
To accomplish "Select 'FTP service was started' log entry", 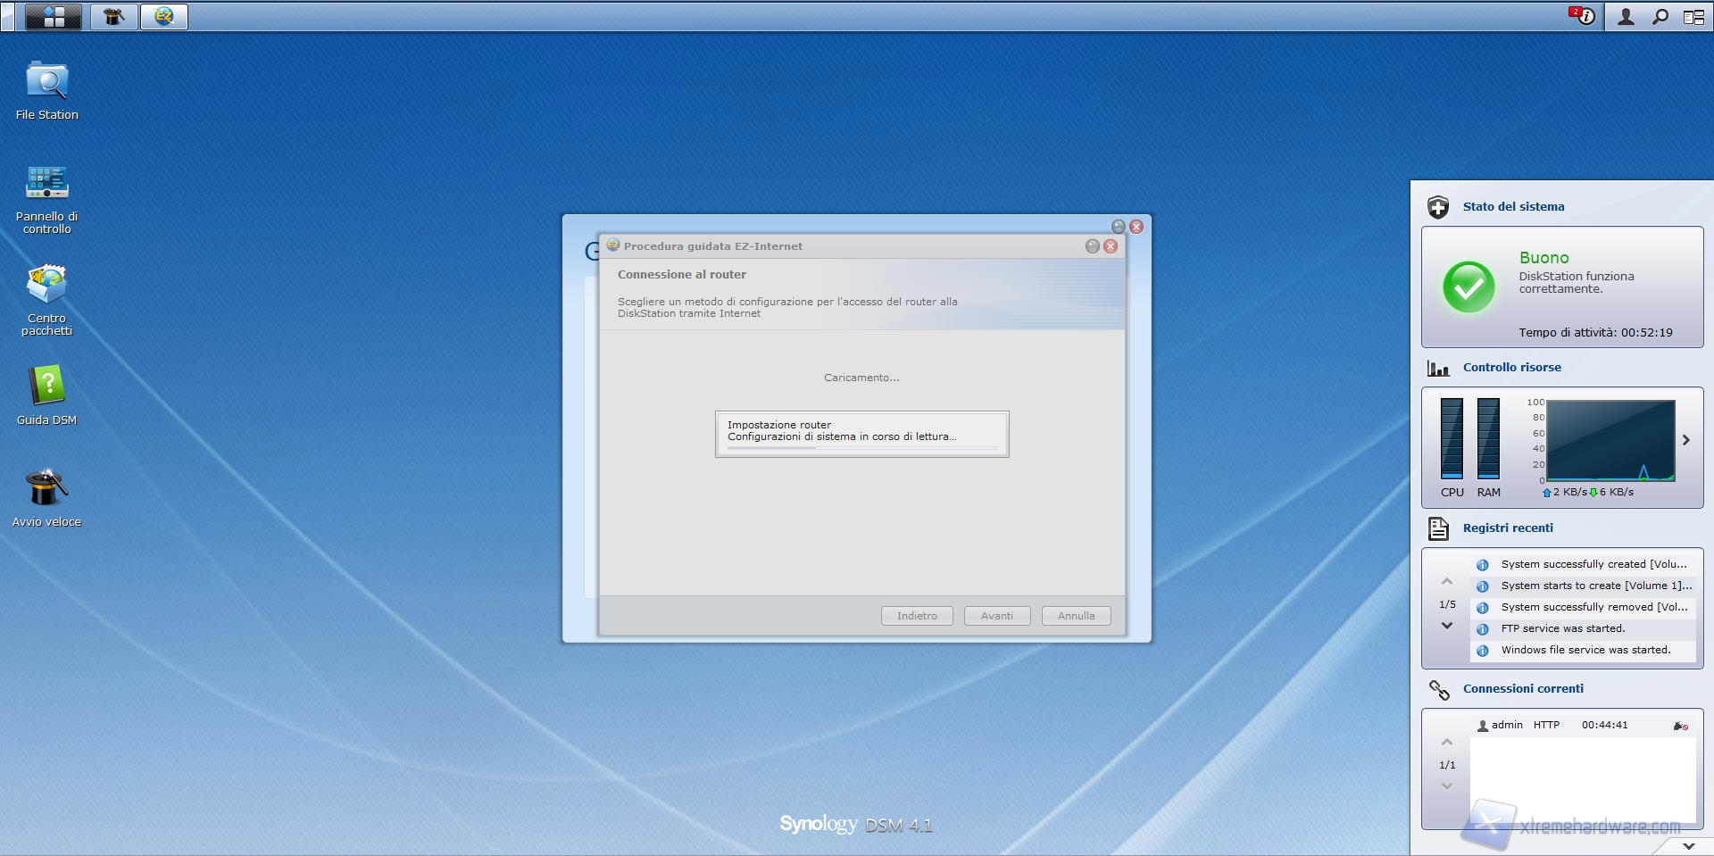I will 1562,628.
